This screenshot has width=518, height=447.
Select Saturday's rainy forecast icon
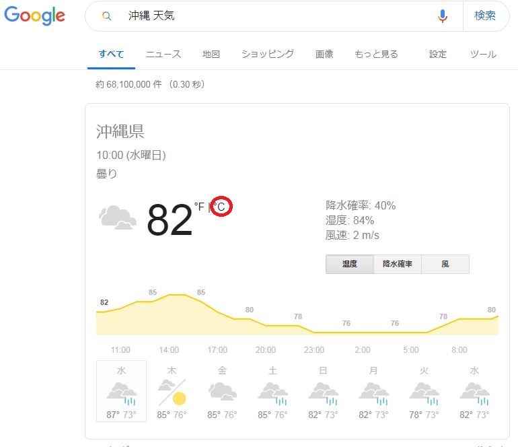[x=272, y=392]
